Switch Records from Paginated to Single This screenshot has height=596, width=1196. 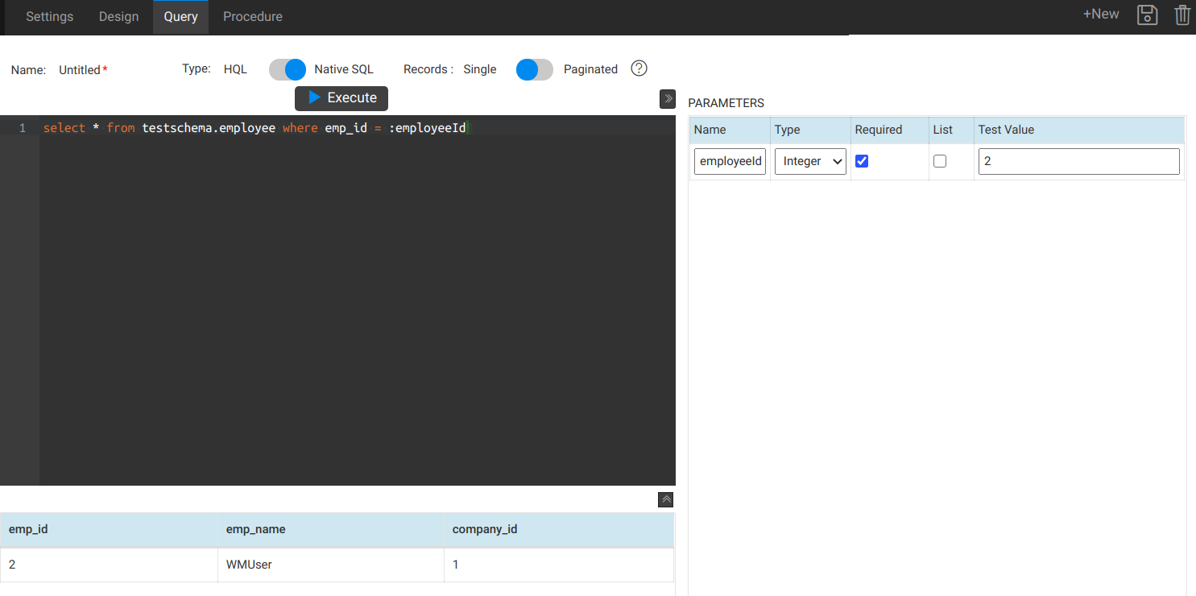[x=534, y=70]
